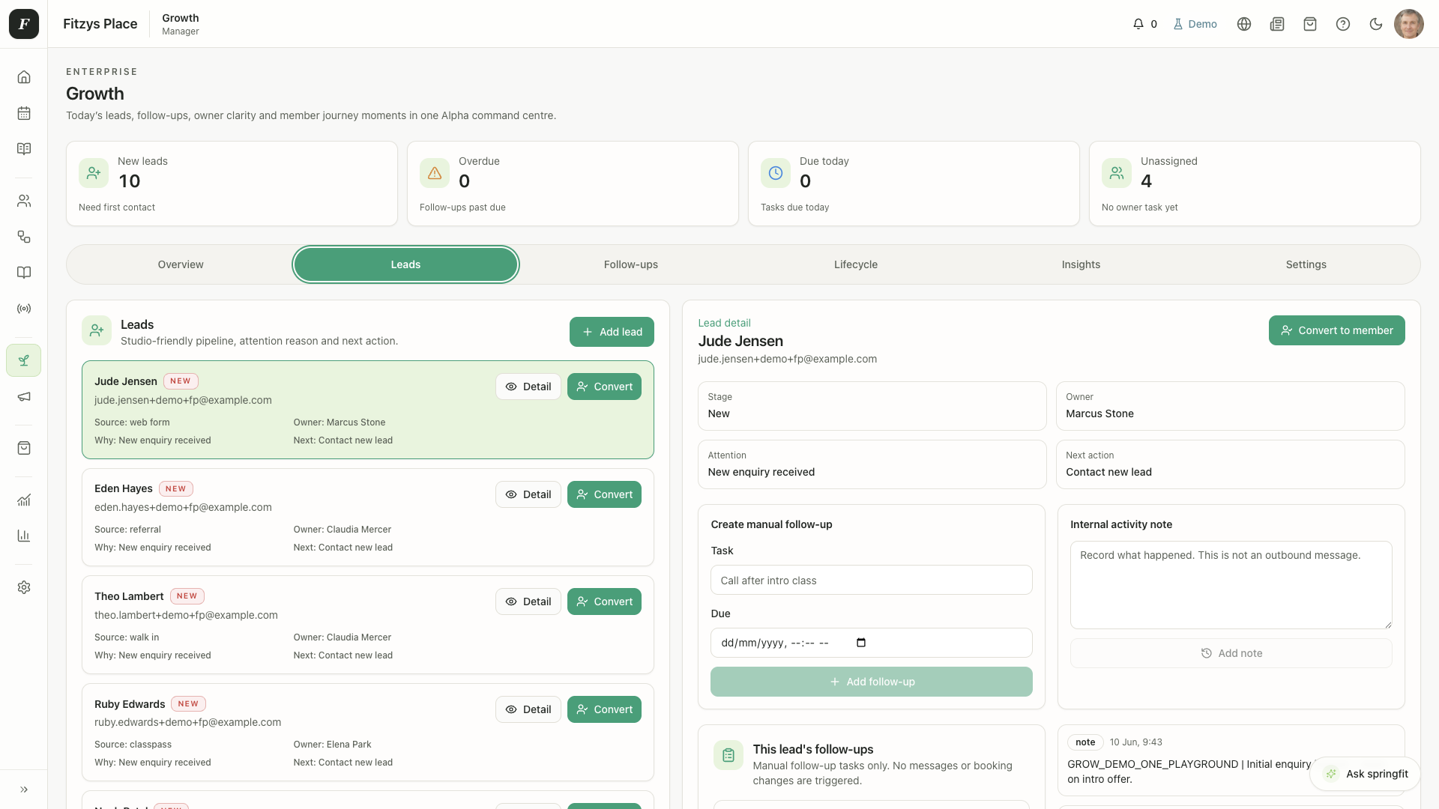Image resolution: width=1439 pixels, height=809 pixels.
Task: Open the people icon in sidebar
Action: (24, 201)
